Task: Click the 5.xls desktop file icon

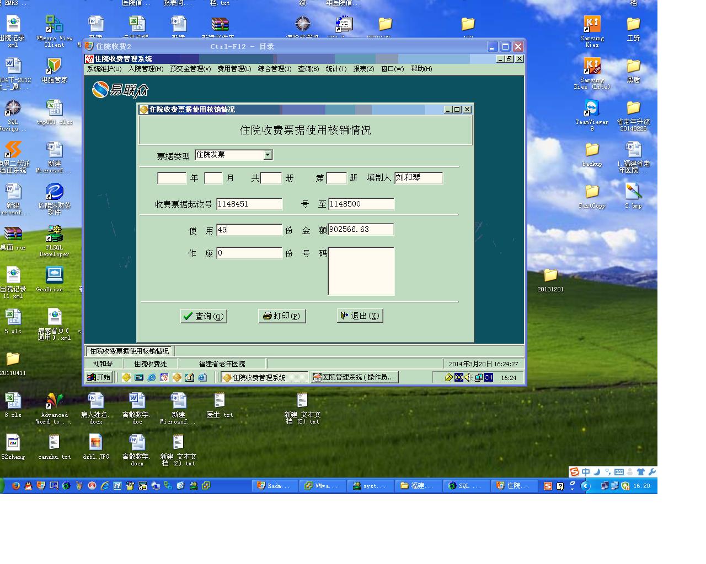Action: tap(13, 321)
